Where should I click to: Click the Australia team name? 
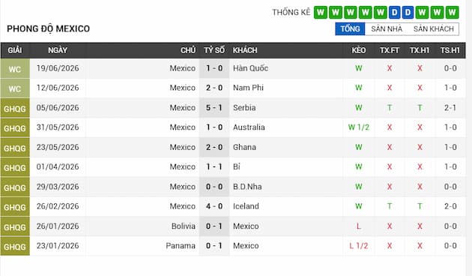tap(249, 127)
